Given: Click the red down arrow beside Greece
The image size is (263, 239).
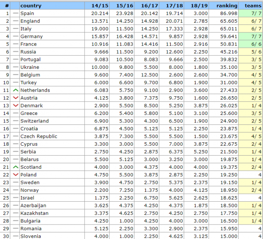Looking at the screenshot, I should point(16,113).
